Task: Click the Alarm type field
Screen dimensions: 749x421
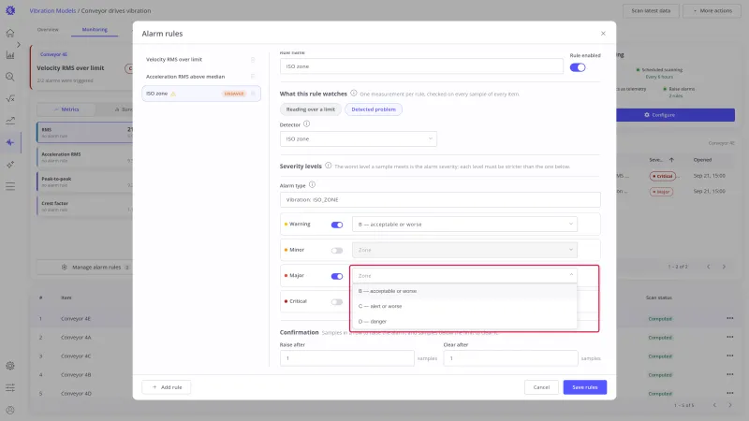Action: 440,199
